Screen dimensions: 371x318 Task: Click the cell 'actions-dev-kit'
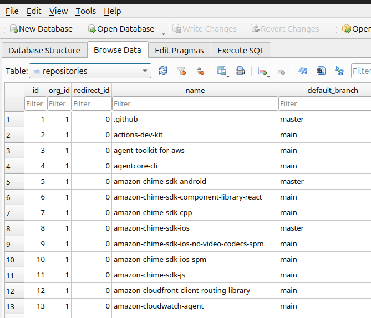tap(195, 135)
